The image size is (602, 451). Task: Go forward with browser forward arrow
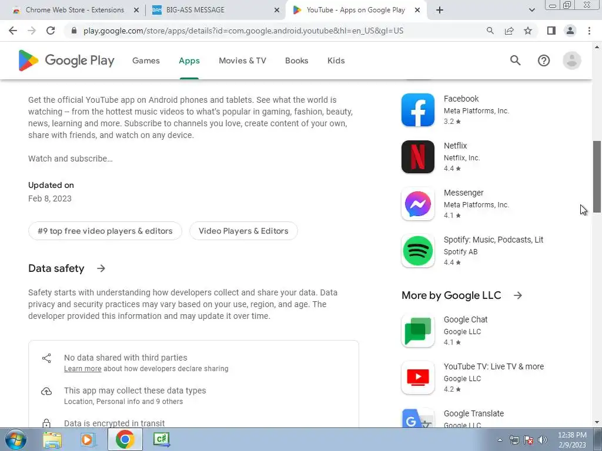pos(32,31)
